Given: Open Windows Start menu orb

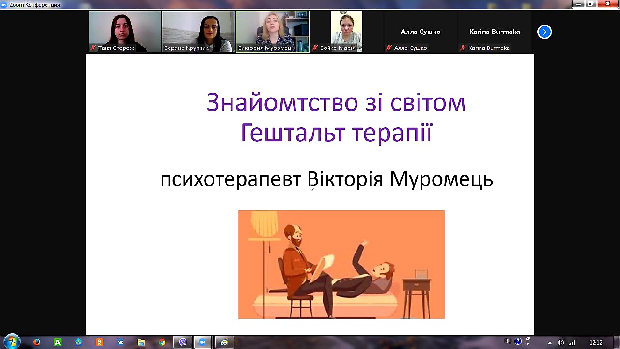Looking at the screenshot, I should point(12,341).
